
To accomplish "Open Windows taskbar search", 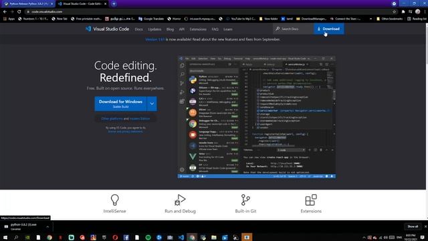I will tap(16, 237).
